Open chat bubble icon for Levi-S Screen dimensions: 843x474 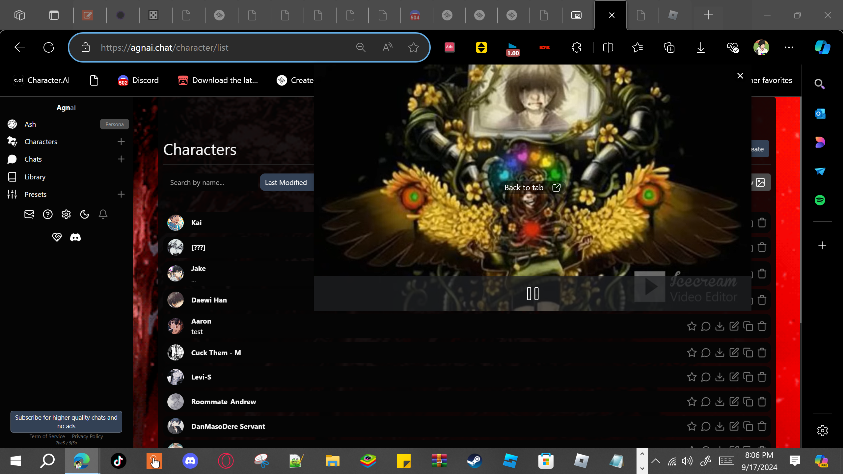(x=706, y=377)
